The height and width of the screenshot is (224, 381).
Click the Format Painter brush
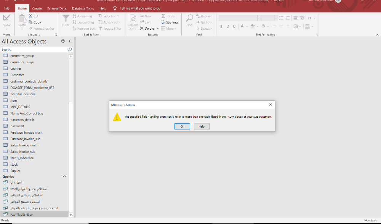(30, 29)
